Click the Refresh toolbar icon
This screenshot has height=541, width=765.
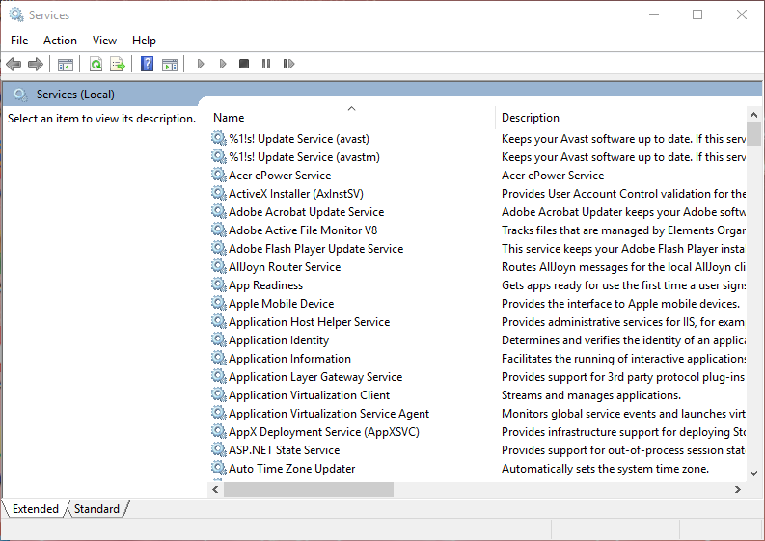point(96,64)
